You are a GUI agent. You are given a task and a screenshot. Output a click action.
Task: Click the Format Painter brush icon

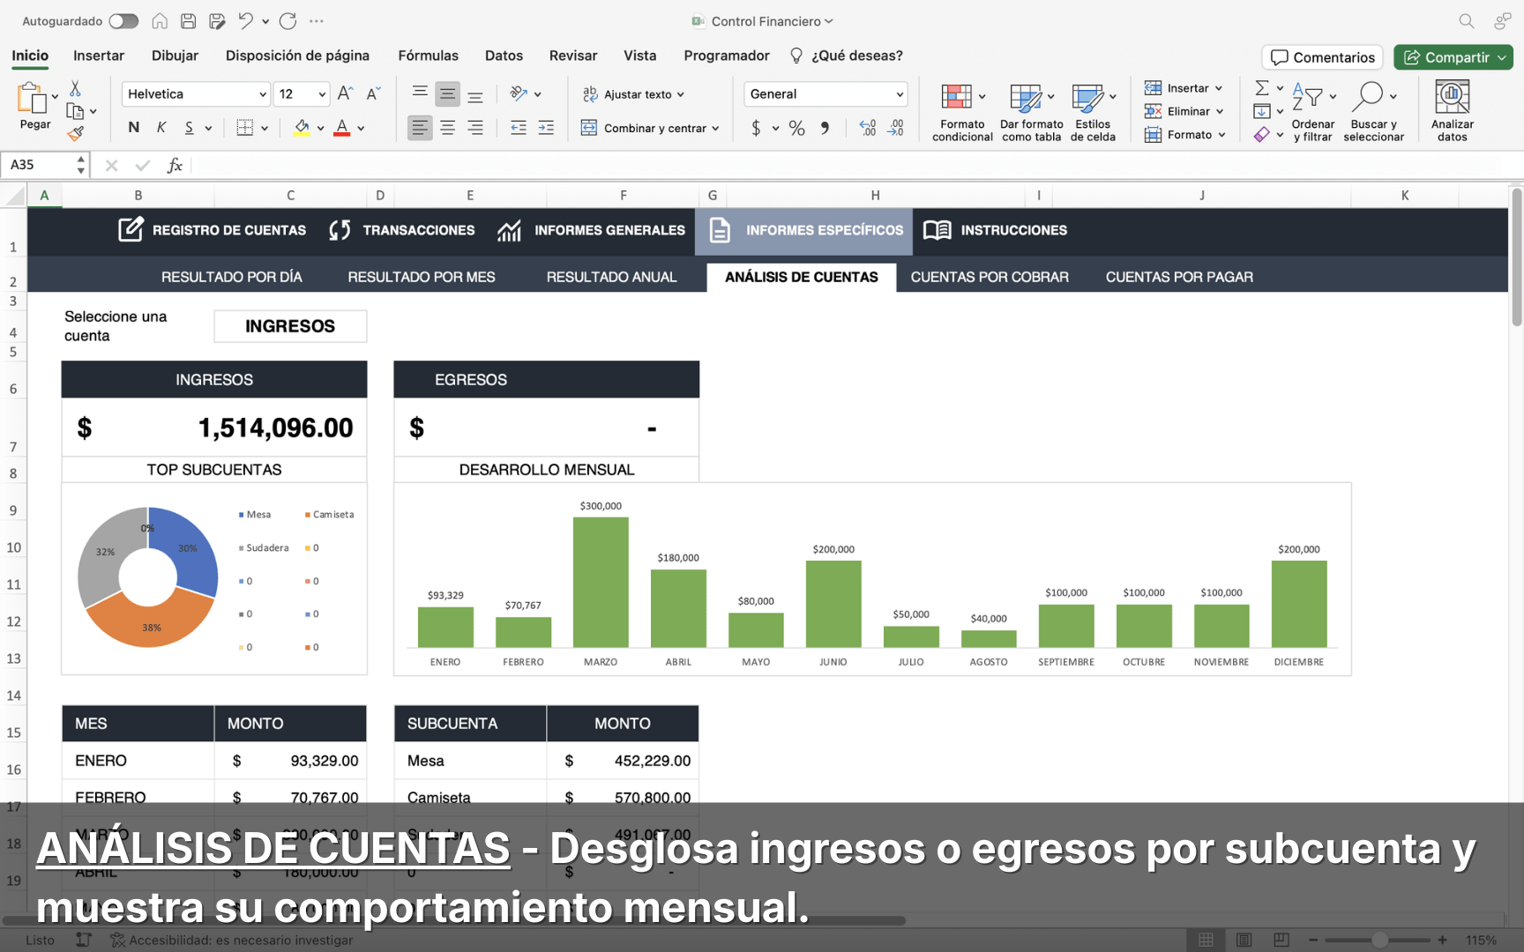(76, 133)
